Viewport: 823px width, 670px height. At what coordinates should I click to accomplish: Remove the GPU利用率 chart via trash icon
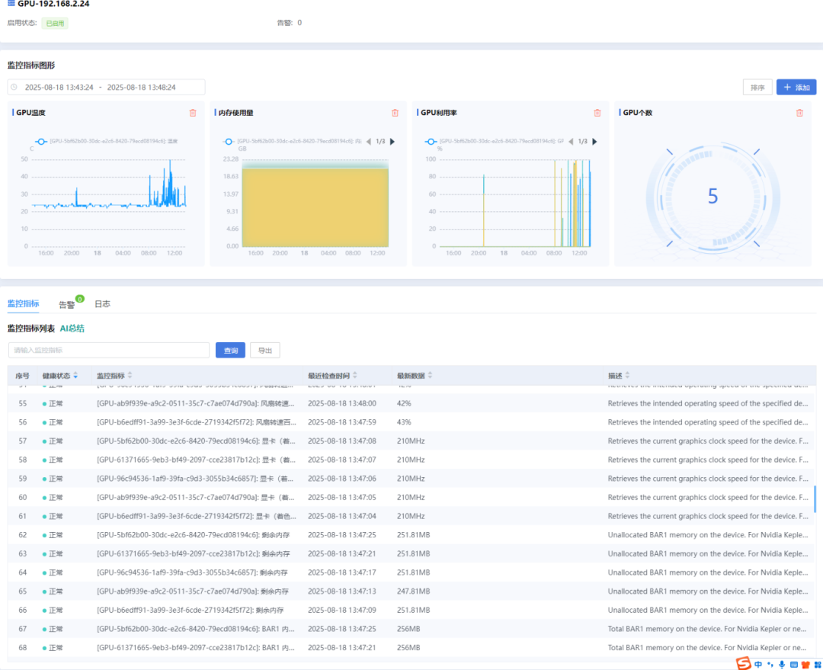tap(597, 113)
